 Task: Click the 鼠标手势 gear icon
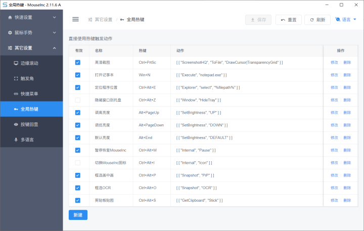click(10, 32)
